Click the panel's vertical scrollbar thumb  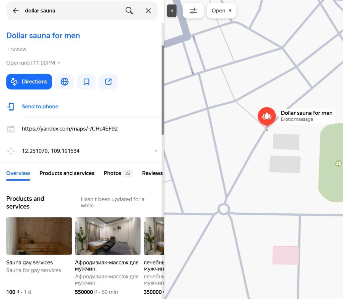(x=163, y=90)
